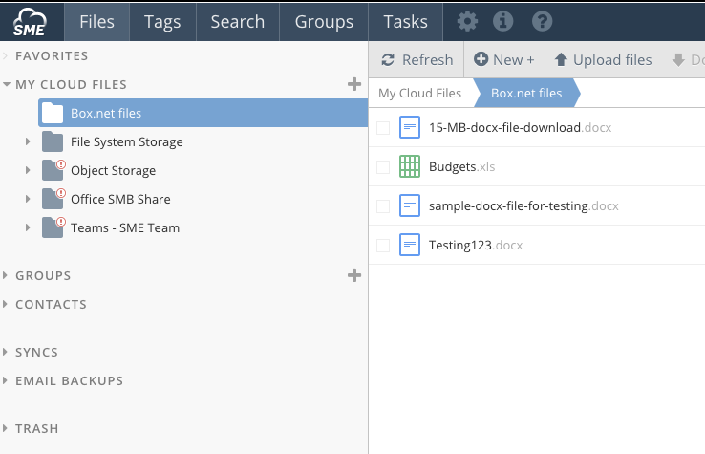705x454 pixels.
Task: Switch to the Tags tab
Action: pos(163,21)
